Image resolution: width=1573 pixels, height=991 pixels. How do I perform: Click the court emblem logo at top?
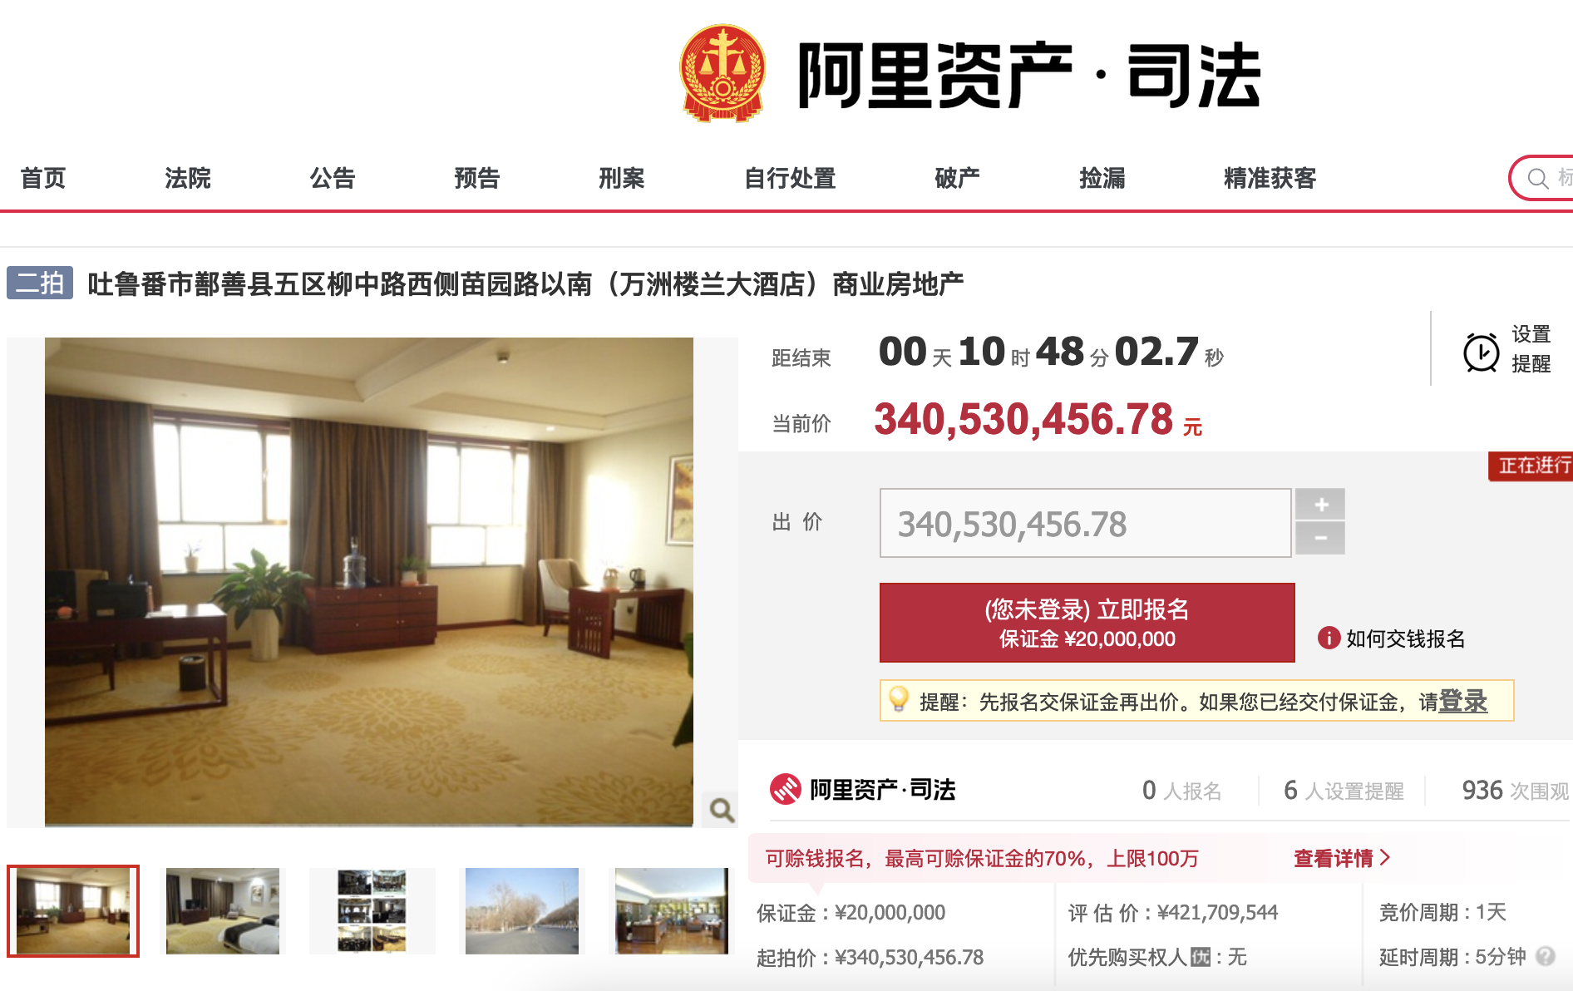[x=722, y=73]
